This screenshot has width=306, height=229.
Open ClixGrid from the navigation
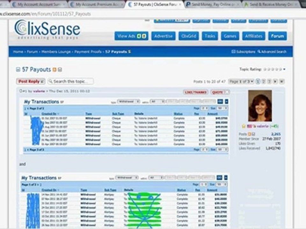188,36
